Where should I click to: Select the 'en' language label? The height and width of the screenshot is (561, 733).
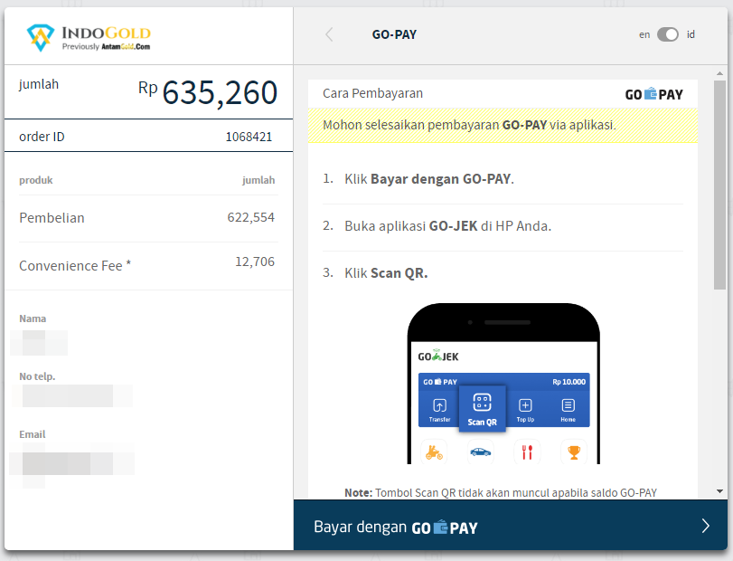pyautogui.click(x=644, y=34)
